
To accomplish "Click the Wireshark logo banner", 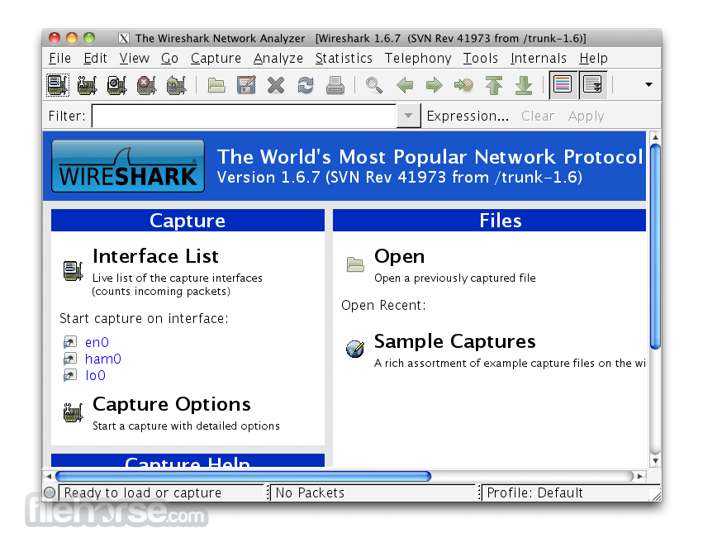I will pos(128,166).
